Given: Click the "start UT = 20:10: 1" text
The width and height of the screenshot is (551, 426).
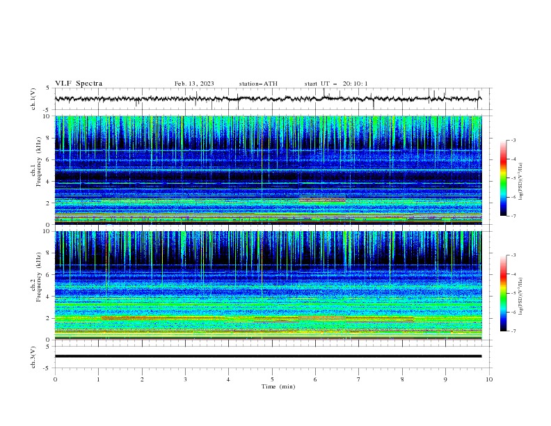Looking at the screenshot, I should pos(336,84).
